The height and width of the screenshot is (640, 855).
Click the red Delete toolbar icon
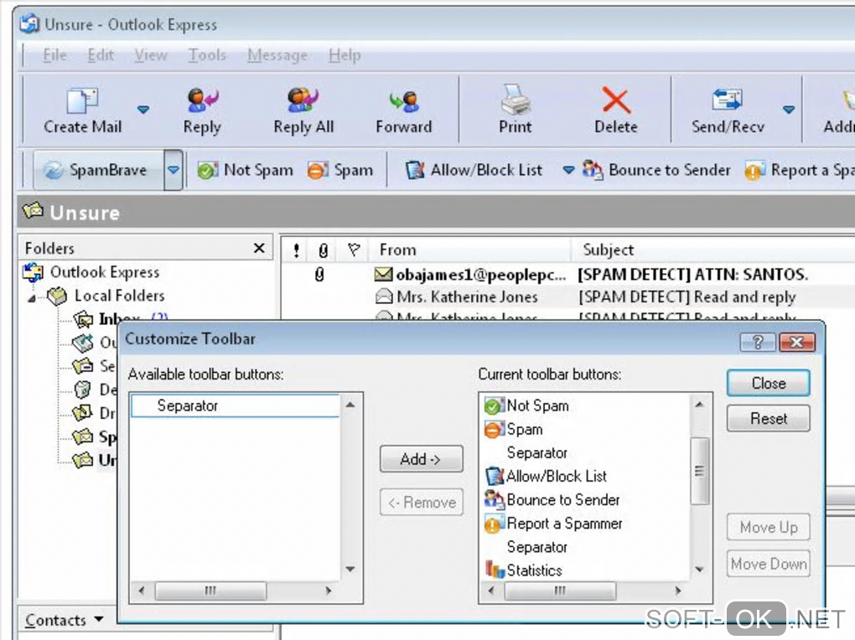(x=616, y=101)
